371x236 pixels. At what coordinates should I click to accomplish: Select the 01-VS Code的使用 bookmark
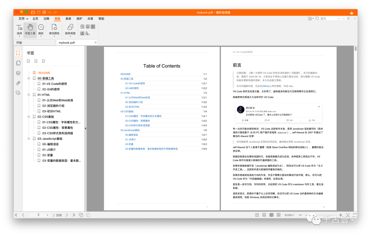54,84
